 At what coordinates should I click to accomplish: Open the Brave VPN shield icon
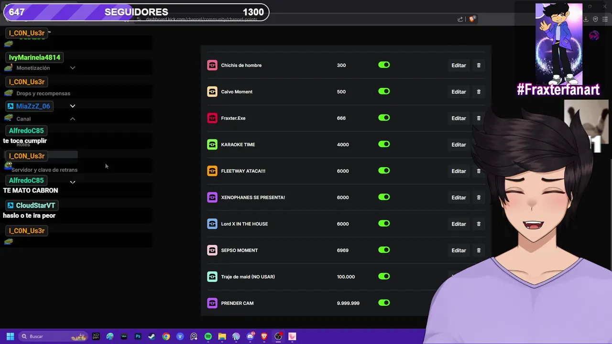(x=595, y=19)
